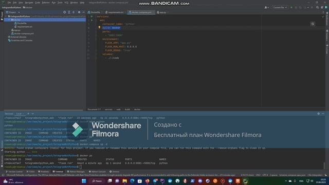Click the floating reader mode icon in editor
The height and width of the screenshot is (185, 329).
[313, 24]
